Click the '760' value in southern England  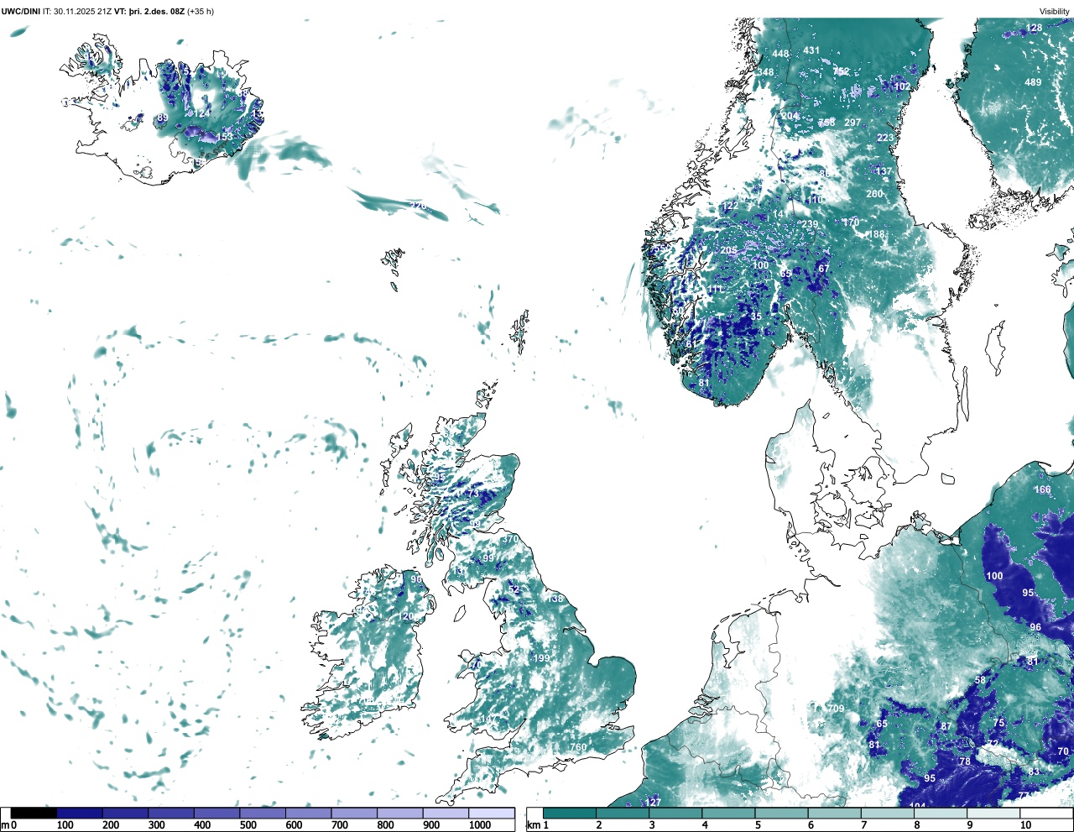(578, 747)
